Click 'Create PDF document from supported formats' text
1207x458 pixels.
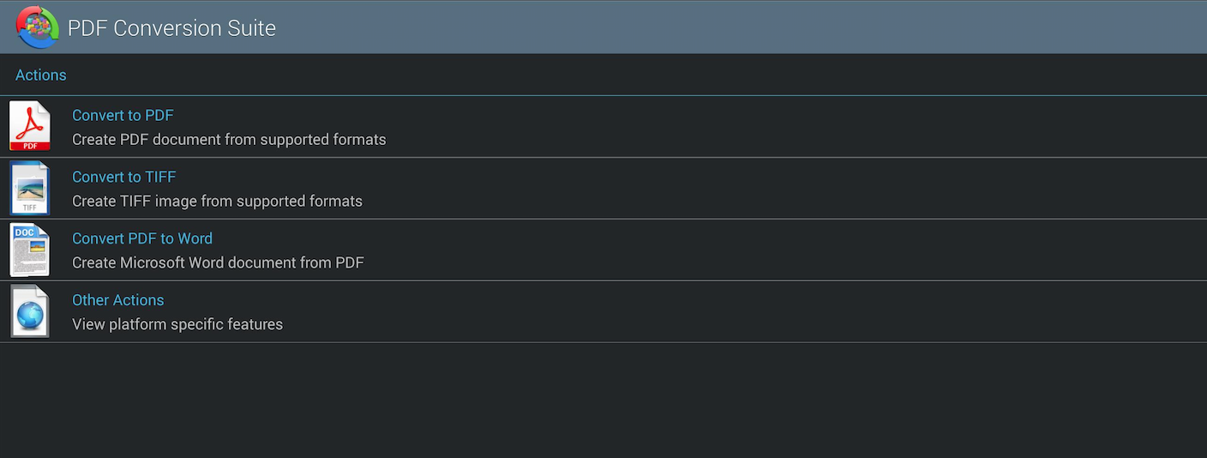click(229, 139)
